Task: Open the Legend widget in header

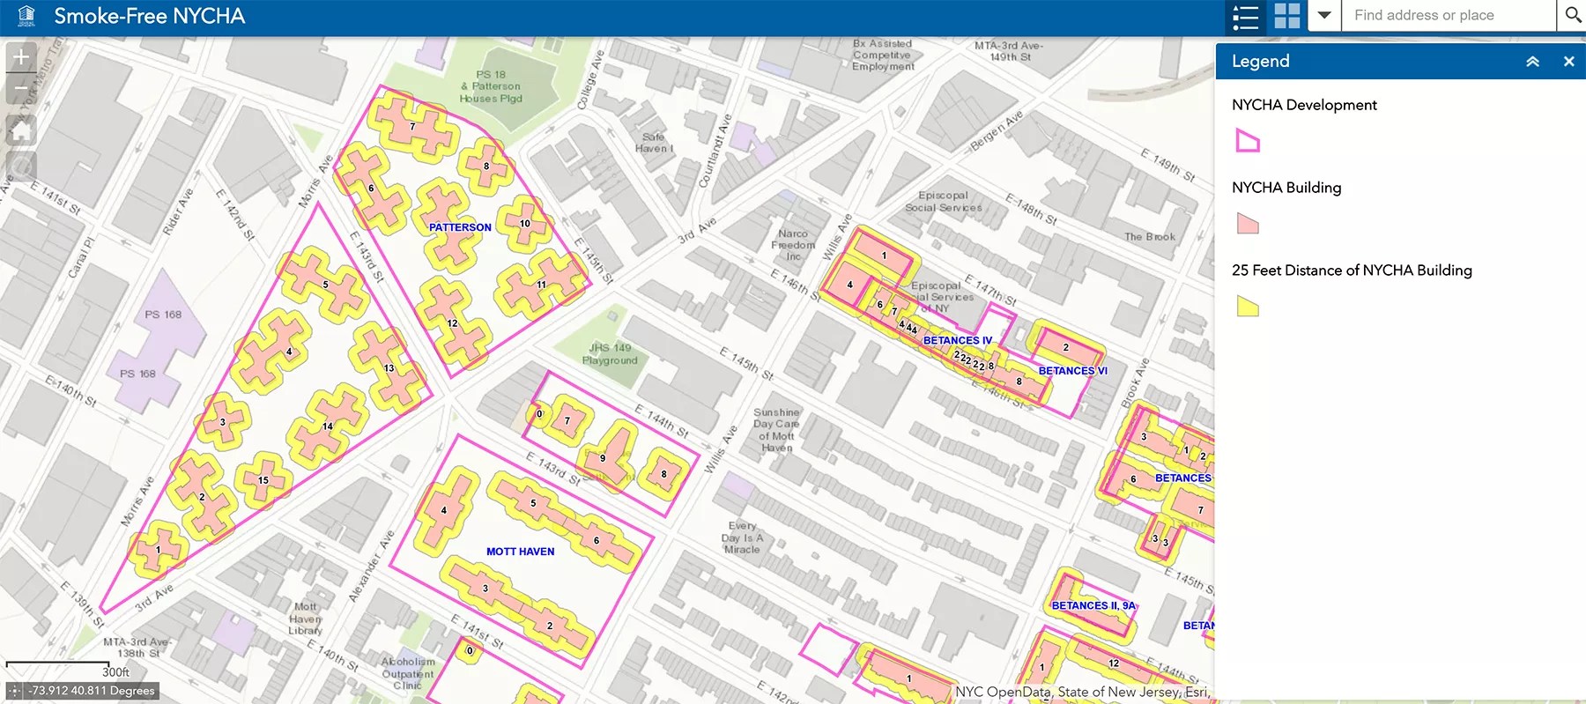Action: tap(1246, 17)
